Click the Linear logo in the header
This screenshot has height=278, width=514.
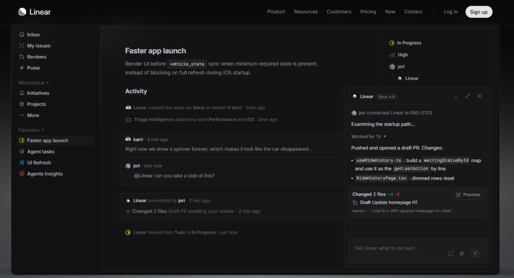tap(35, 12)
